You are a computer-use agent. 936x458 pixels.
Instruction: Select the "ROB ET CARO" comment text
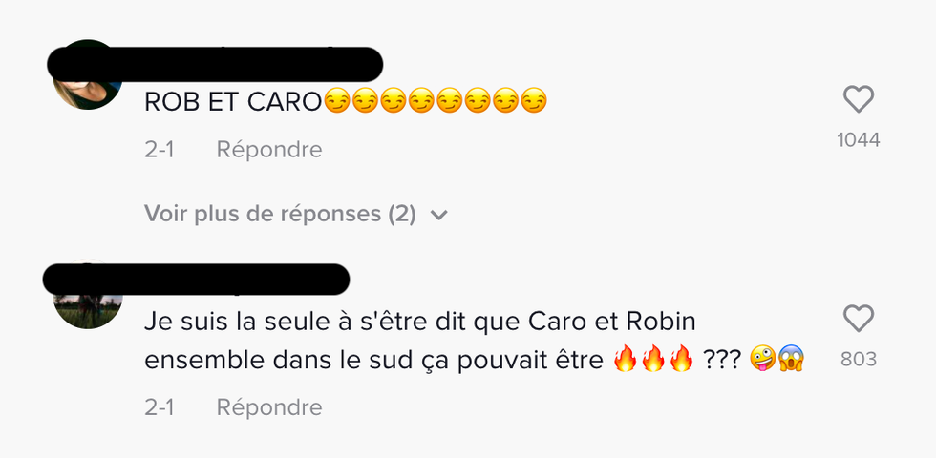coord(233,103)
